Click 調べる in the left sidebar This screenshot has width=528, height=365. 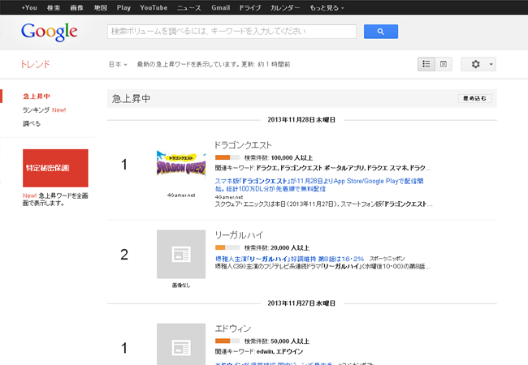[32, 123]
